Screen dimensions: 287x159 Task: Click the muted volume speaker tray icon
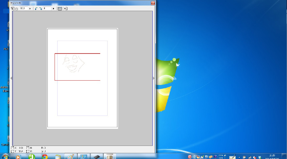coord(254,157)
